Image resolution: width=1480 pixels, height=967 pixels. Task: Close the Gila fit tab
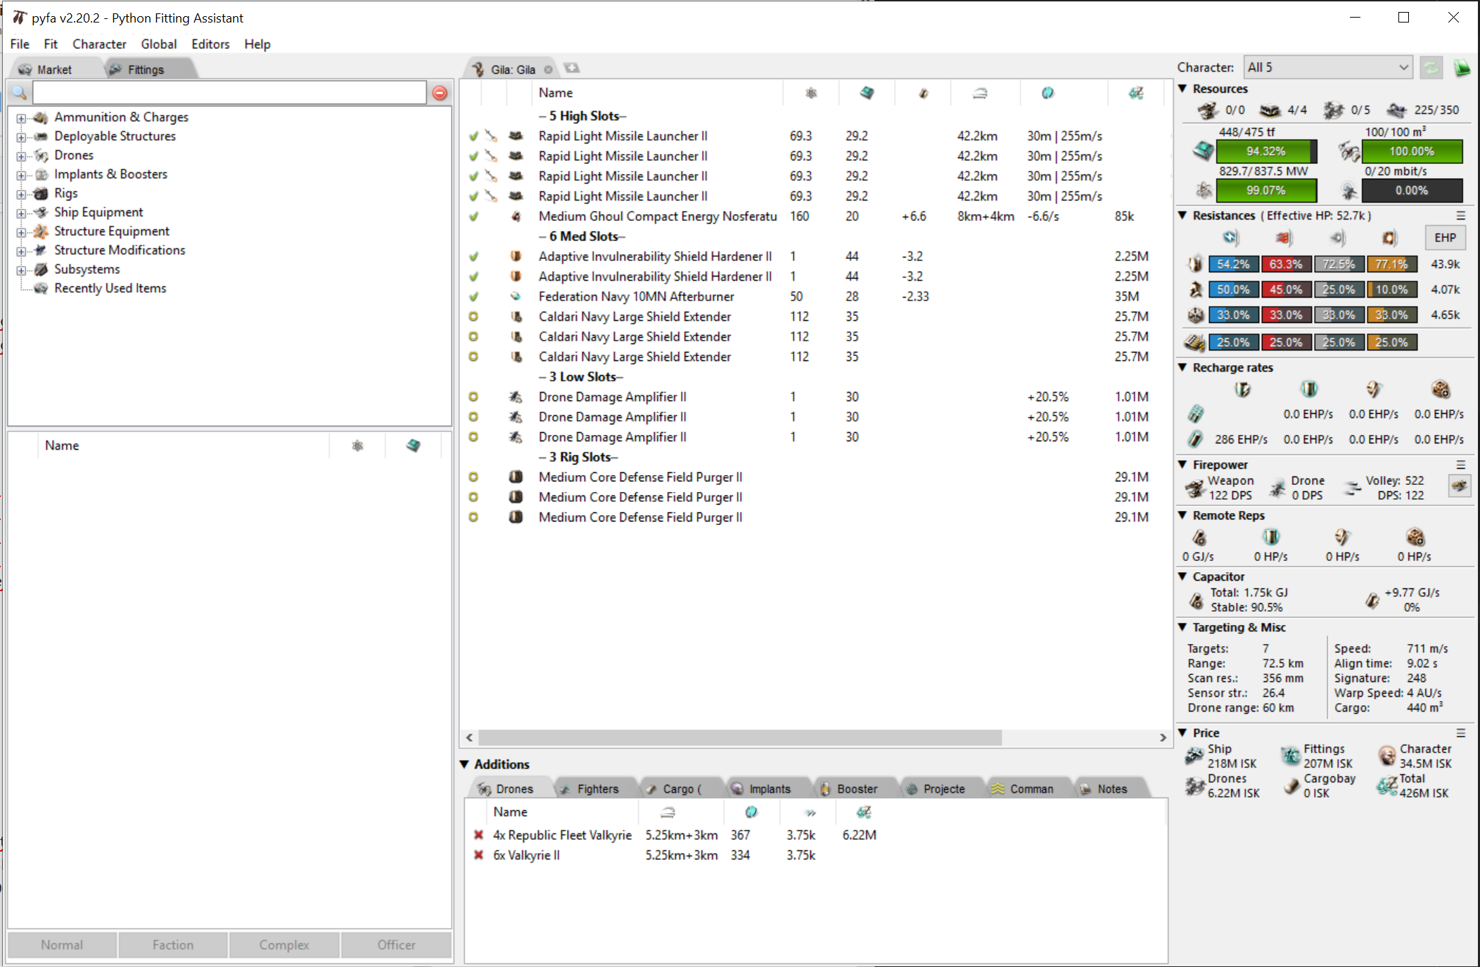tap(548, 70)
